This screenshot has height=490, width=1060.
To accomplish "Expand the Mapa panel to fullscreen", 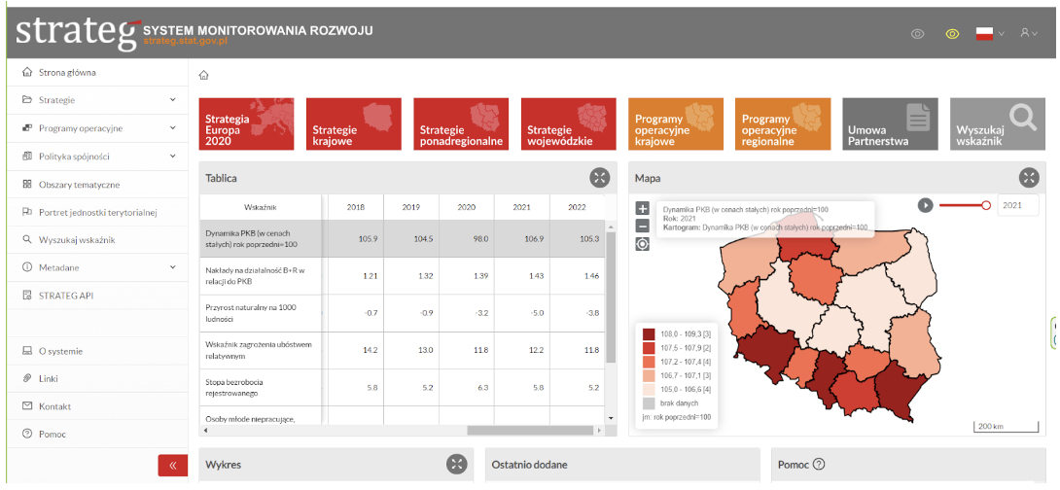I will coord(1029,177).
